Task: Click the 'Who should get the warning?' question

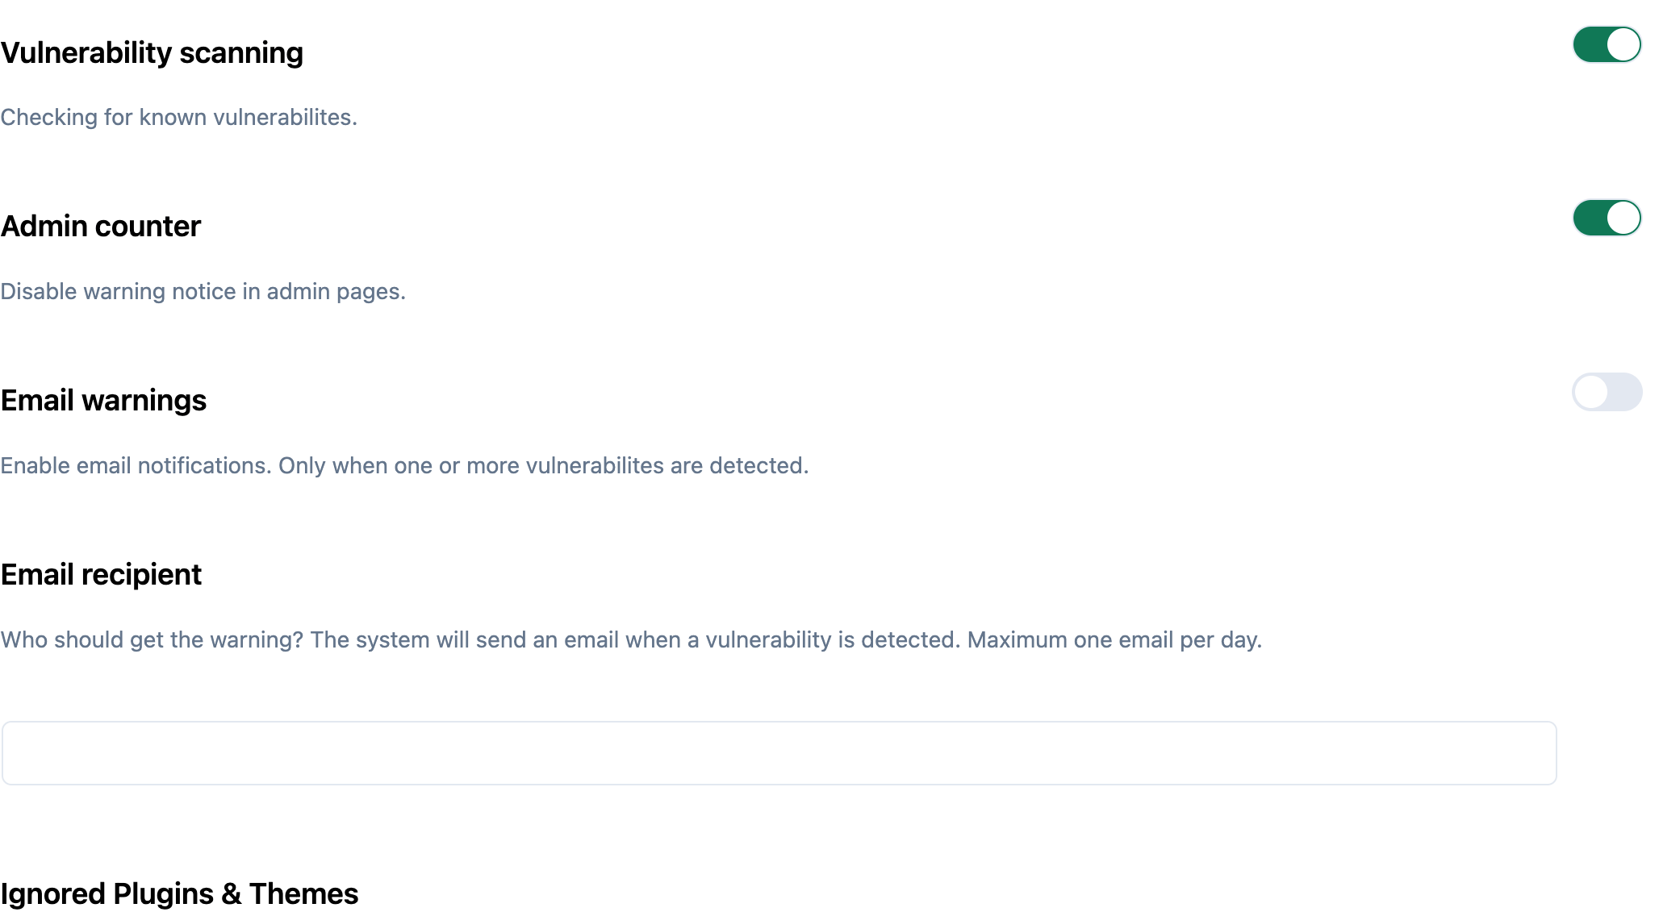Action: (152, 640)
